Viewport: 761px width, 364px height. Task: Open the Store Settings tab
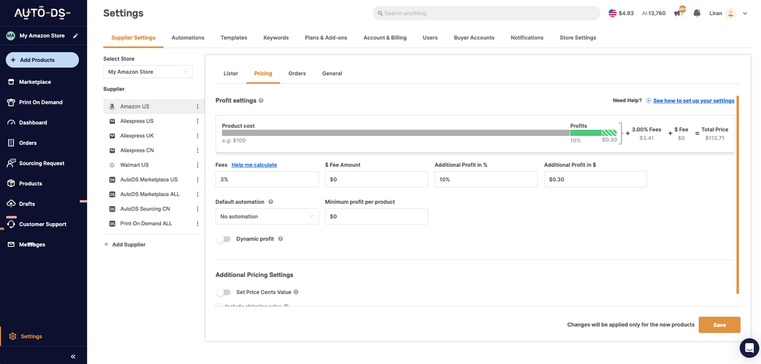coord(578,37)
